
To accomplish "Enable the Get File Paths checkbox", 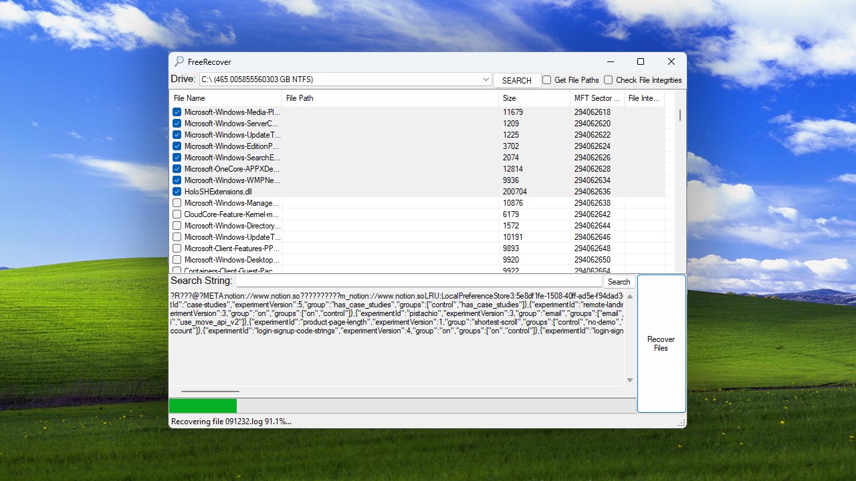I will pyautogui.click(x=547, y=80).
